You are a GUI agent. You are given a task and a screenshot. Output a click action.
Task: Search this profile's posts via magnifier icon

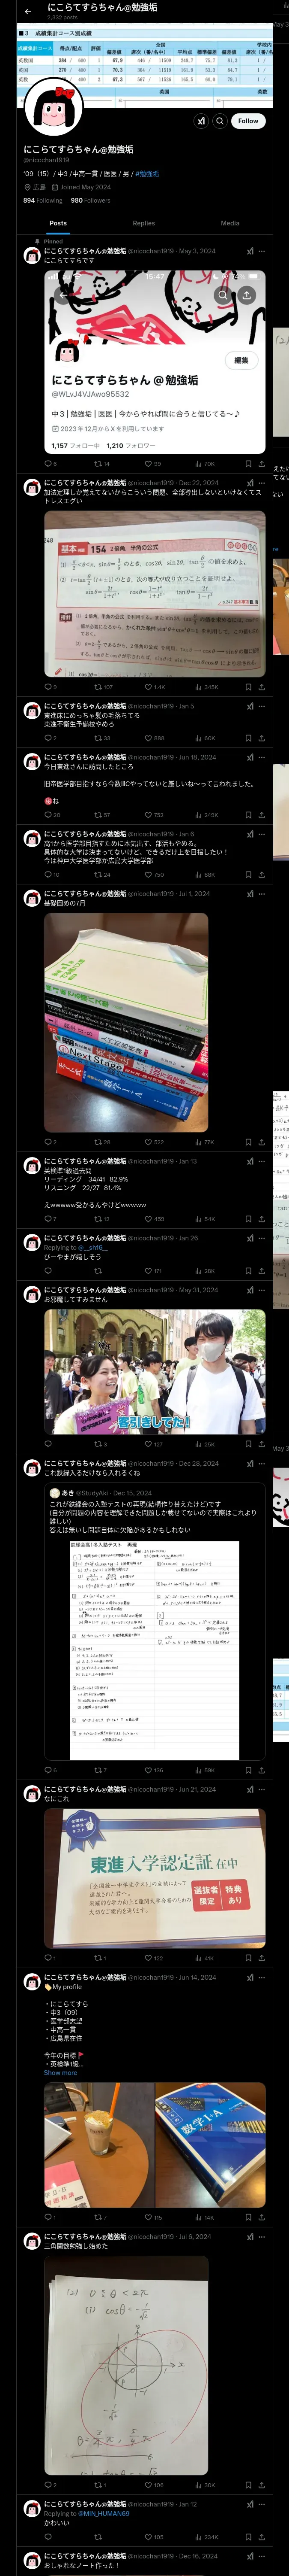(x=220, y=121)
